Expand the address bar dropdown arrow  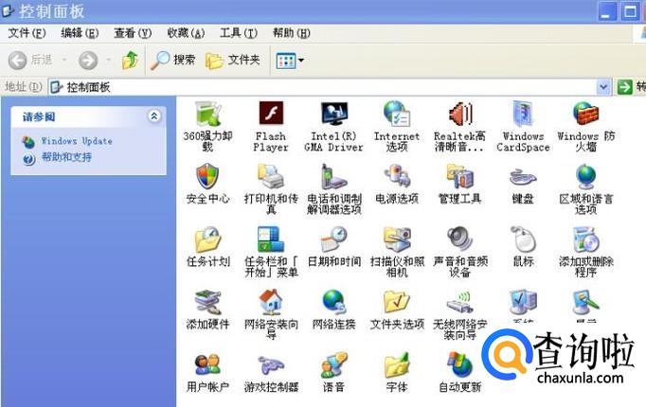click(603, 87)
